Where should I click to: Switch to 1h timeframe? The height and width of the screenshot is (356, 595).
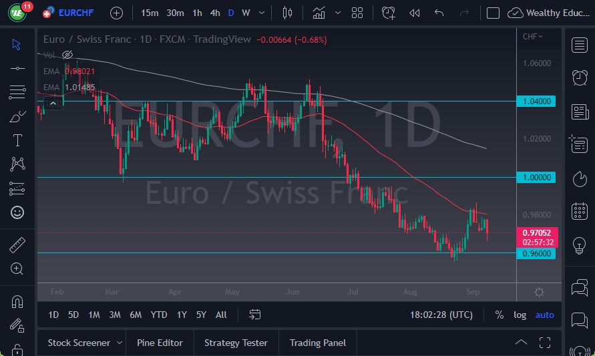(197, 13)
